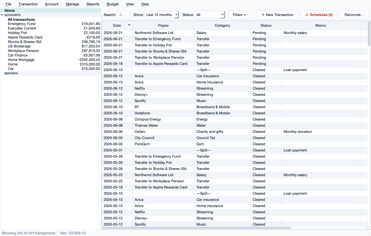Click the 2026-06-15 Aviva Car insurance category cell
This screenshot has width=371, height=236.
pos(222,76)
